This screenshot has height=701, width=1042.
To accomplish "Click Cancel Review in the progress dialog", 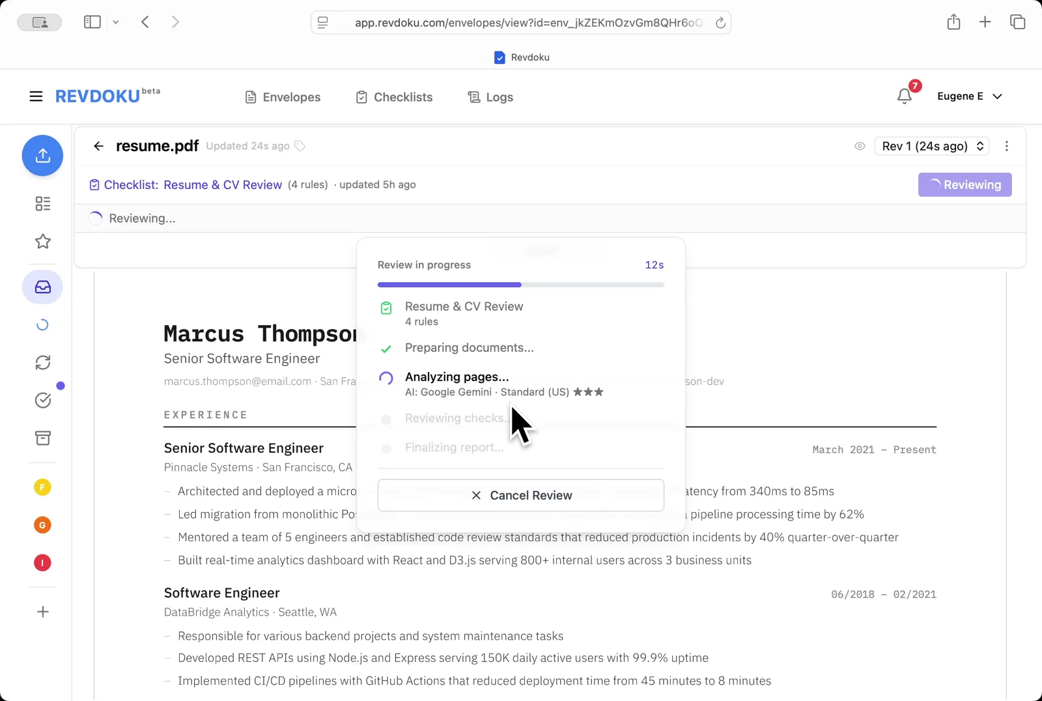I will pyautogui.click(x=520, y=495).
